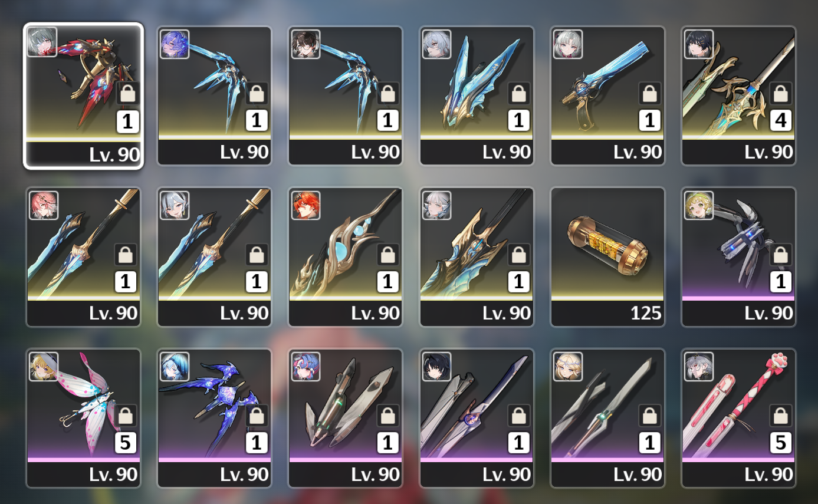The width and height of the screenshot is (818, 504).
Task: Click the lock icon on the blue pistol card
Action: (650, 94)
